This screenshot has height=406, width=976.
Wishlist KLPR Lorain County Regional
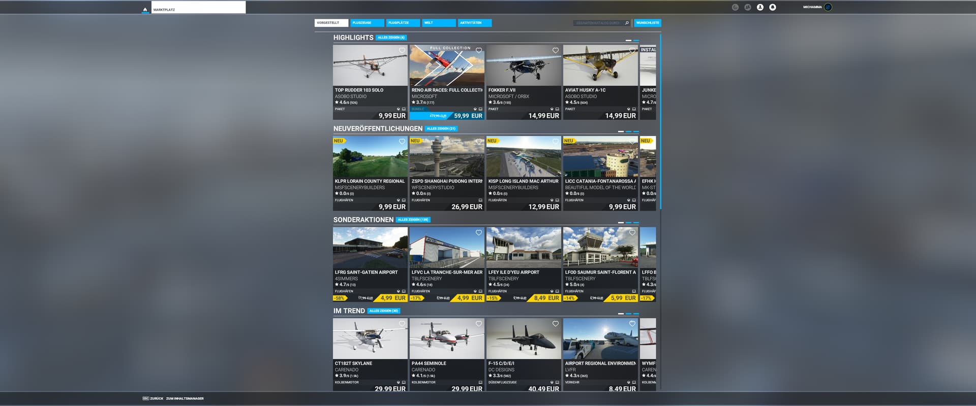(402, 142)
